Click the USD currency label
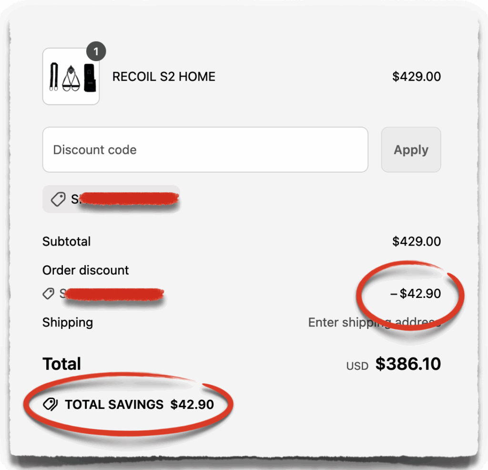Screen dimensions: 488x470 tap(356, 366)
